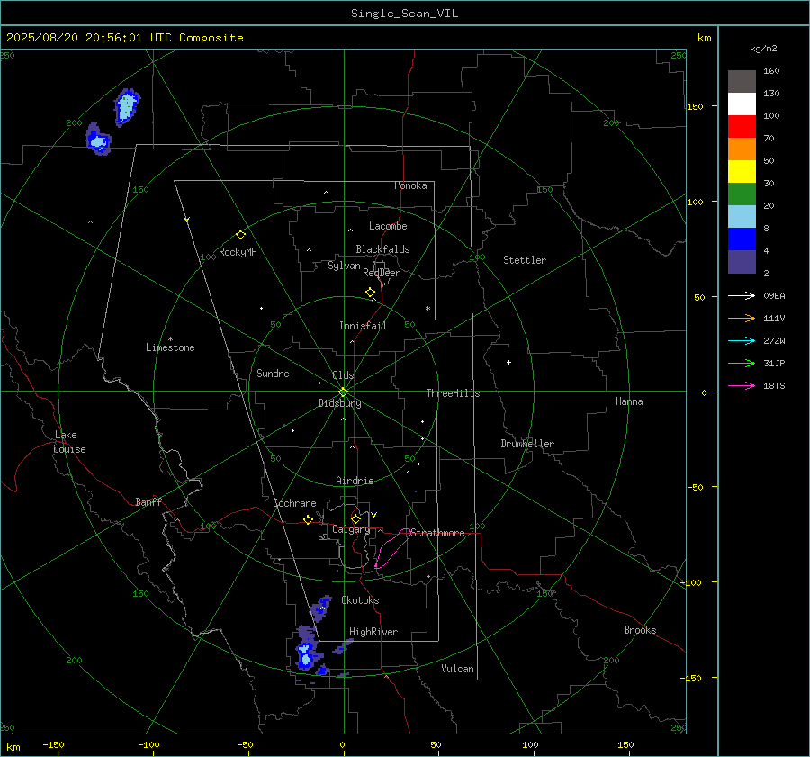The width and height of the screenshot is (810, 757).
Task: Click the Limestone label
Action: (170, 347)
